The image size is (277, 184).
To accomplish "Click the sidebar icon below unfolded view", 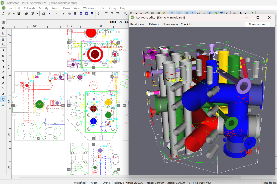I will (3, 105).
